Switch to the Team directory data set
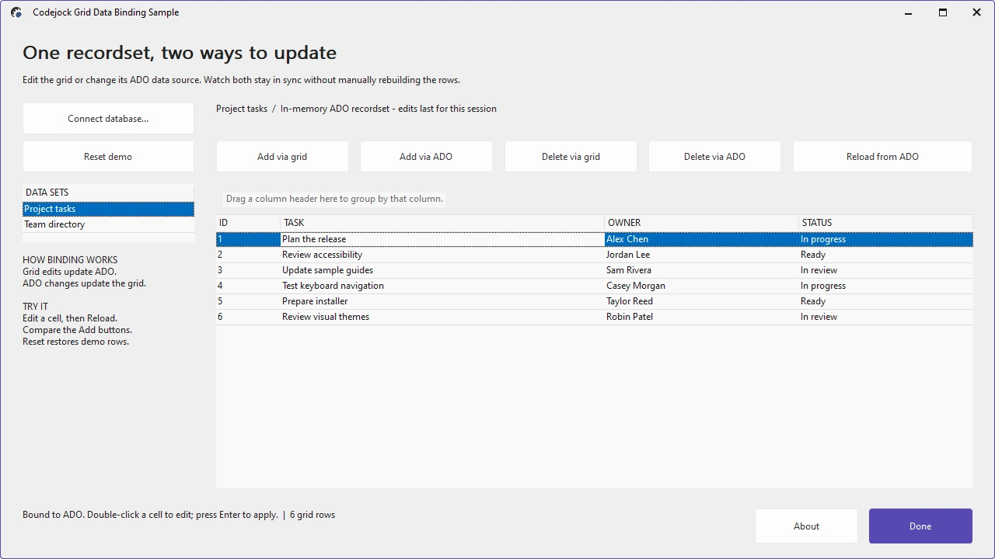Image resolution: width=995 pixels, height=559 pixels. tap(108, 224)
